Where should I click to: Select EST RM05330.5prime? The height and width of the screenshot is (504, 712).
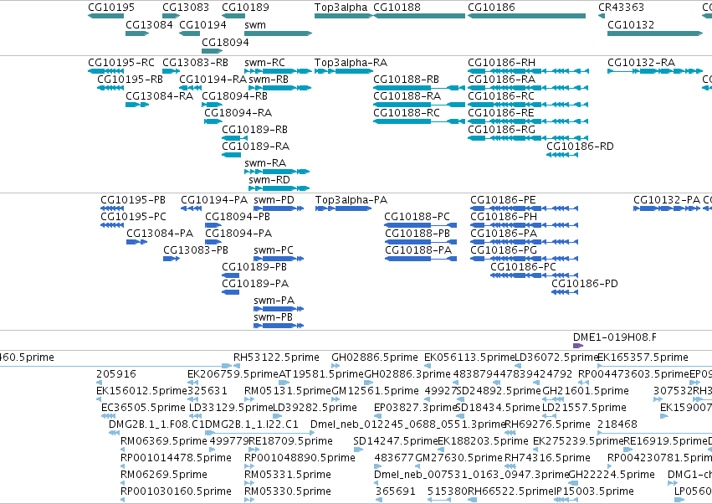tap(288, 491)
